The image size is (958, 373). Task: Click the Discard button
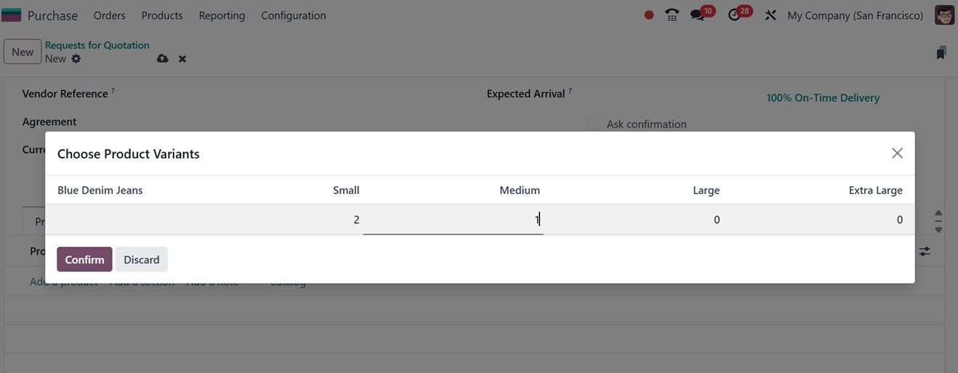tap(141, 260)
